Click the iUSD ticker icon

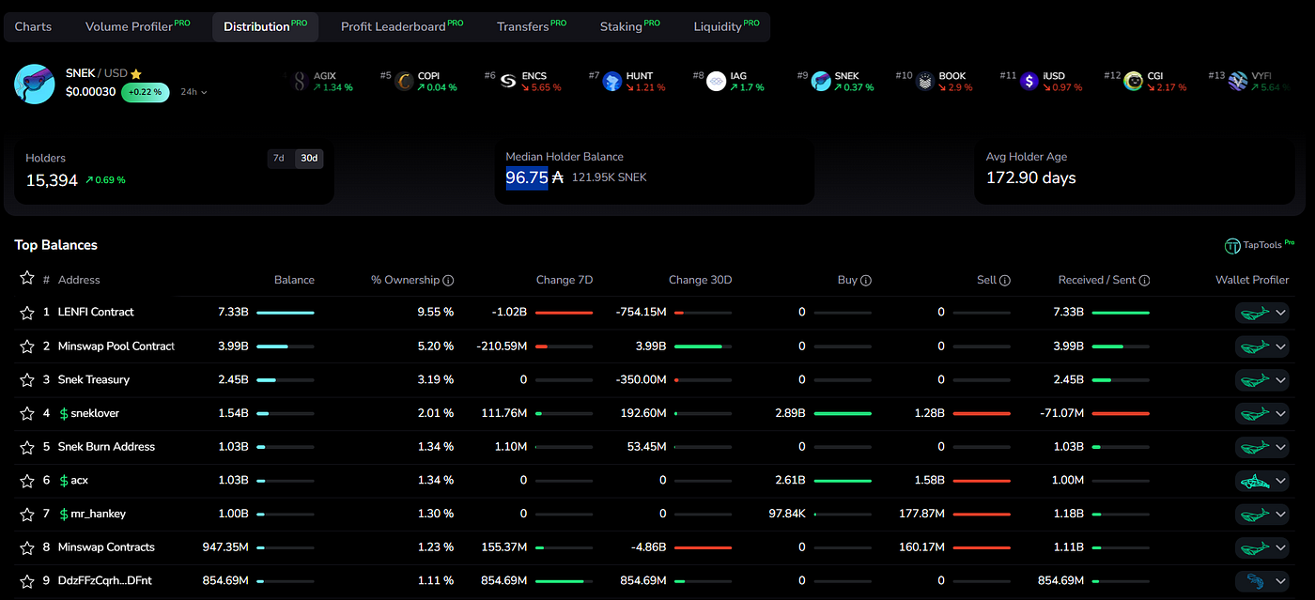pyautogui.click(x=1029, y=82)
